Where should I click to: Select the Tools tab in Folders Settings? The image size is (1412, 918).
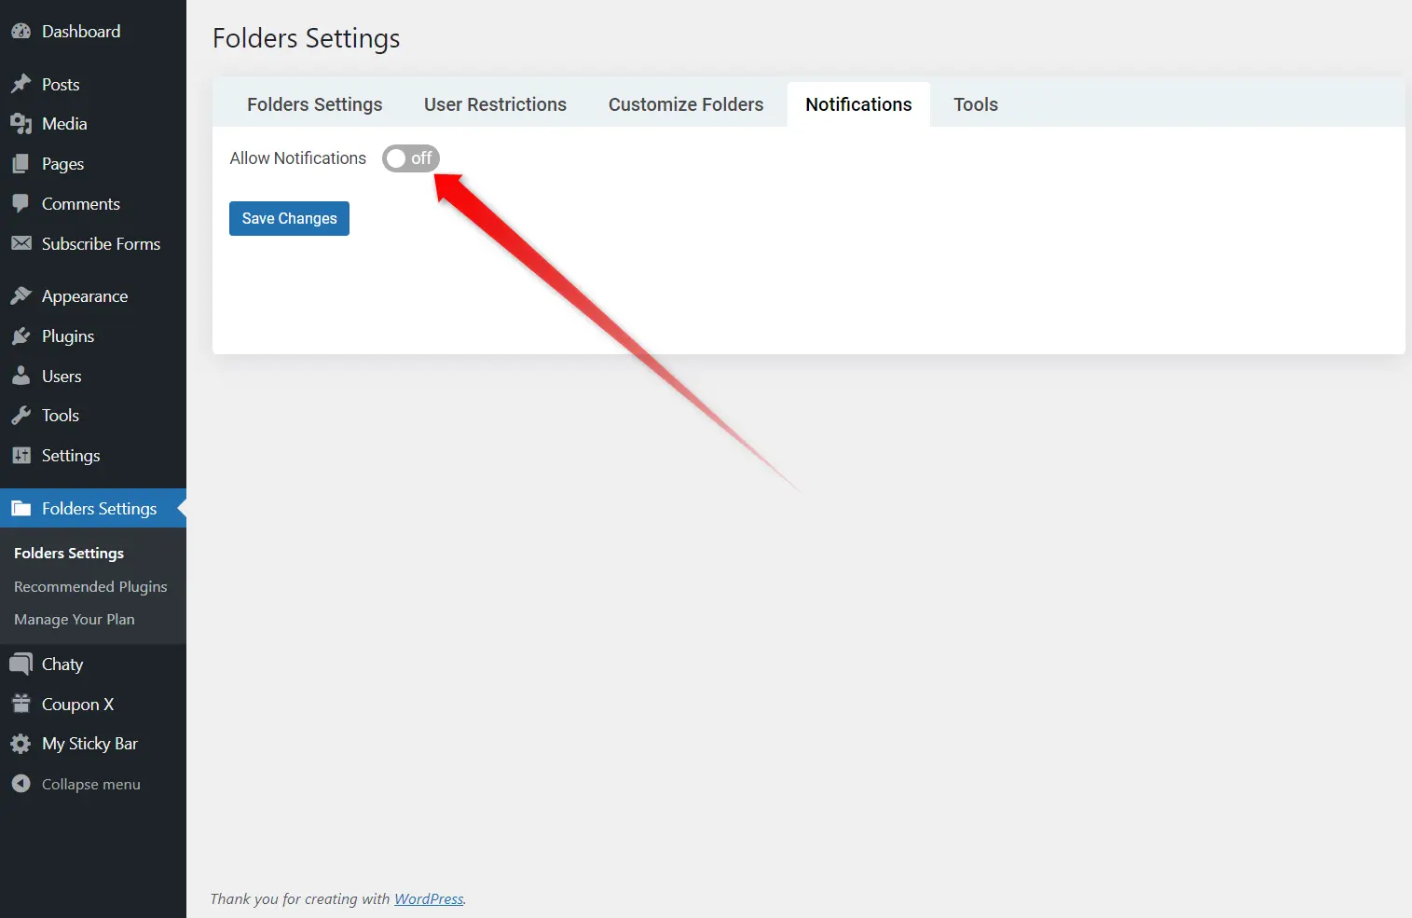coord(975,105)
